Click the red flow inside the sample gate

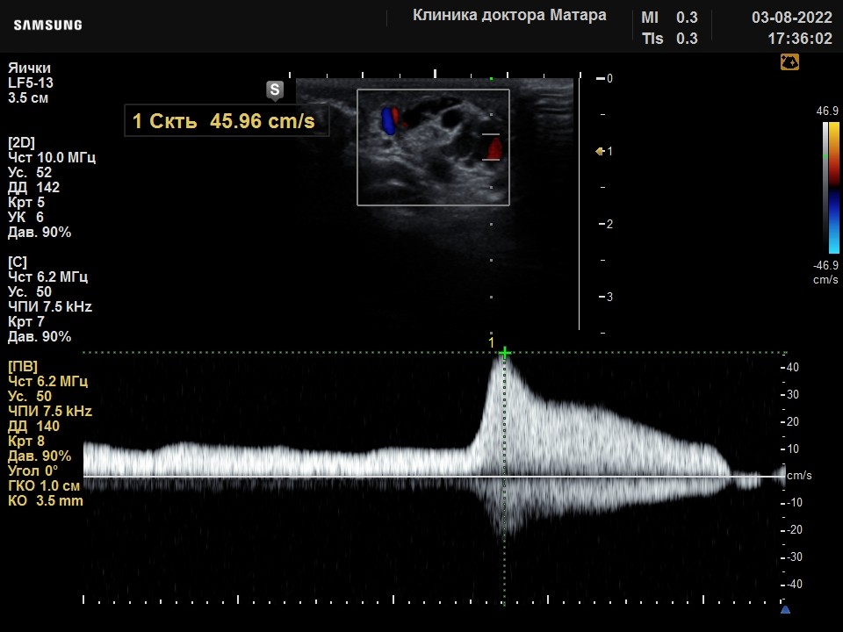(494, 147)
